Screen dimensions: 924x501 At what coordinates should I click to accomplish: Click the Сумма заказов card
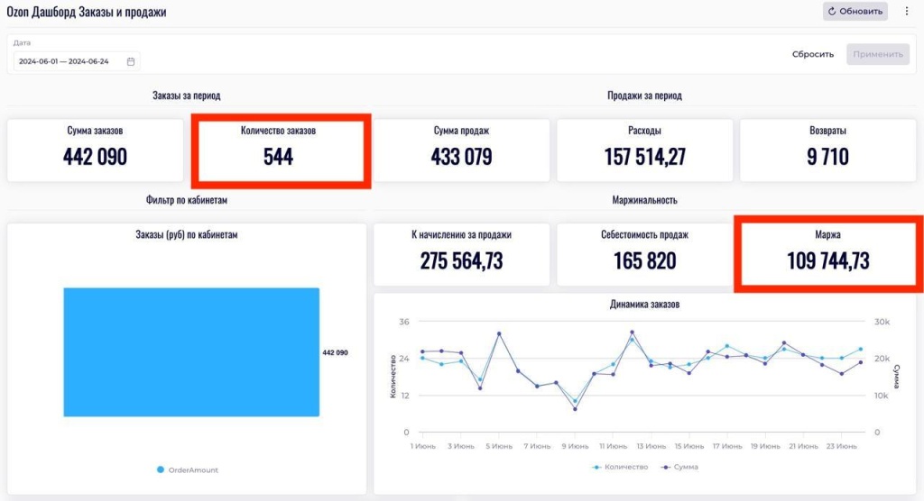[95, 150]
